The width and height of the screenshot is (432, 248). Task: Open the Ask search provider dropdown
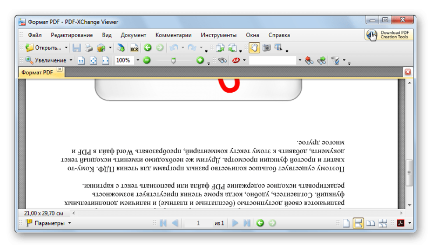(x=244, y=60)
